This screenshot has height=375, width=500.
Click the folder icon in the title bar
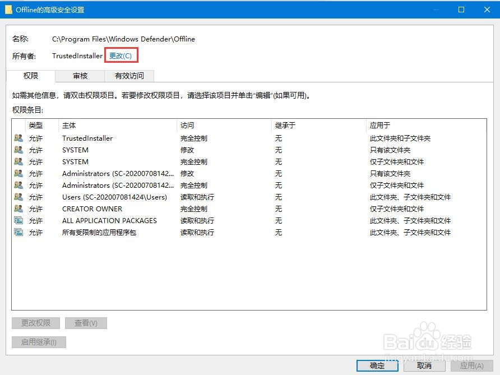click(8, 10)
